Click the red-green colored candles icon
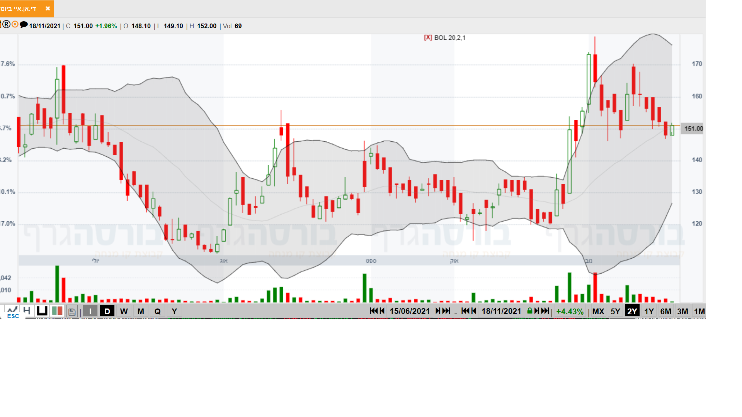The width and height of the screenshot is (742, 417). (x=57, y=311)
